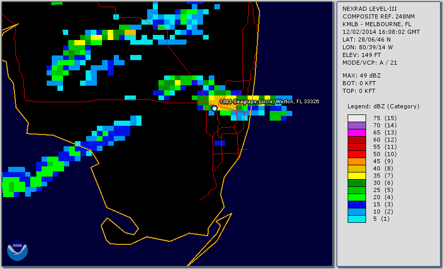Viewport: 443px width, 269px height.
Task: Click the 40 dBZ gold legend swatch
Action: point(357,168)
